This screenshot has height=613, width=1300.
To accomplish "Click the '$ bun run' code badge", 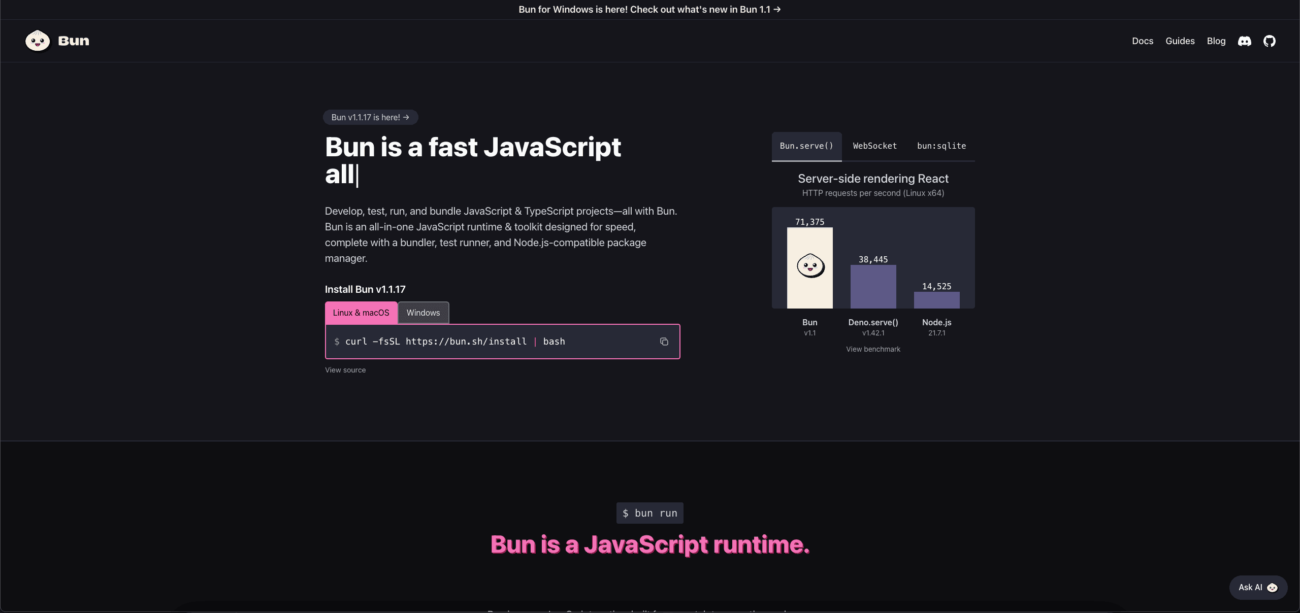I will coord(650,513).
